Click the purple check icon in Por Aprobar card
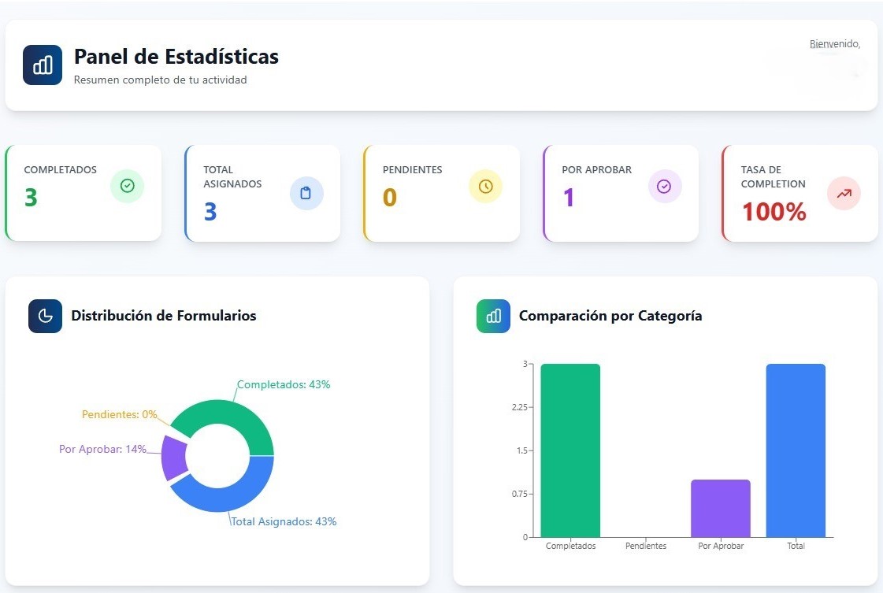 [664, 186]
